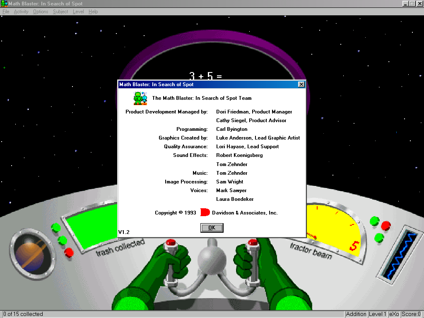This screenshot has width=424, height=318.
Task: Open the Help menu
Action: coord(93,12)
